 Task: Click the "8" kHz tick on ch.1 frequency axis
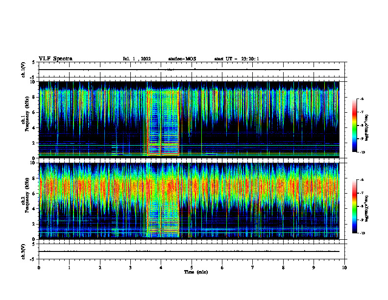pyautogui.click(x=34, y=97)
